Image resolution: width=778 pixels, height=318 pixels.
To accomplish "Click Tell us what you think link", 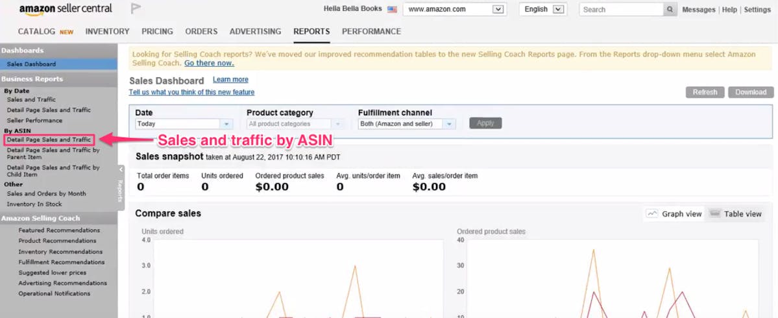I will click(191, 92).
